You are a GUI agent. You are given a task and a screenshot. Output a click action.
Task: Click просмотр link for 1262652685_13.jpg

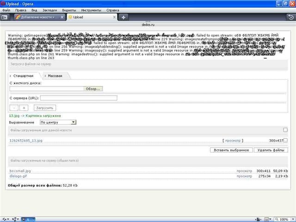pos(233,141)
